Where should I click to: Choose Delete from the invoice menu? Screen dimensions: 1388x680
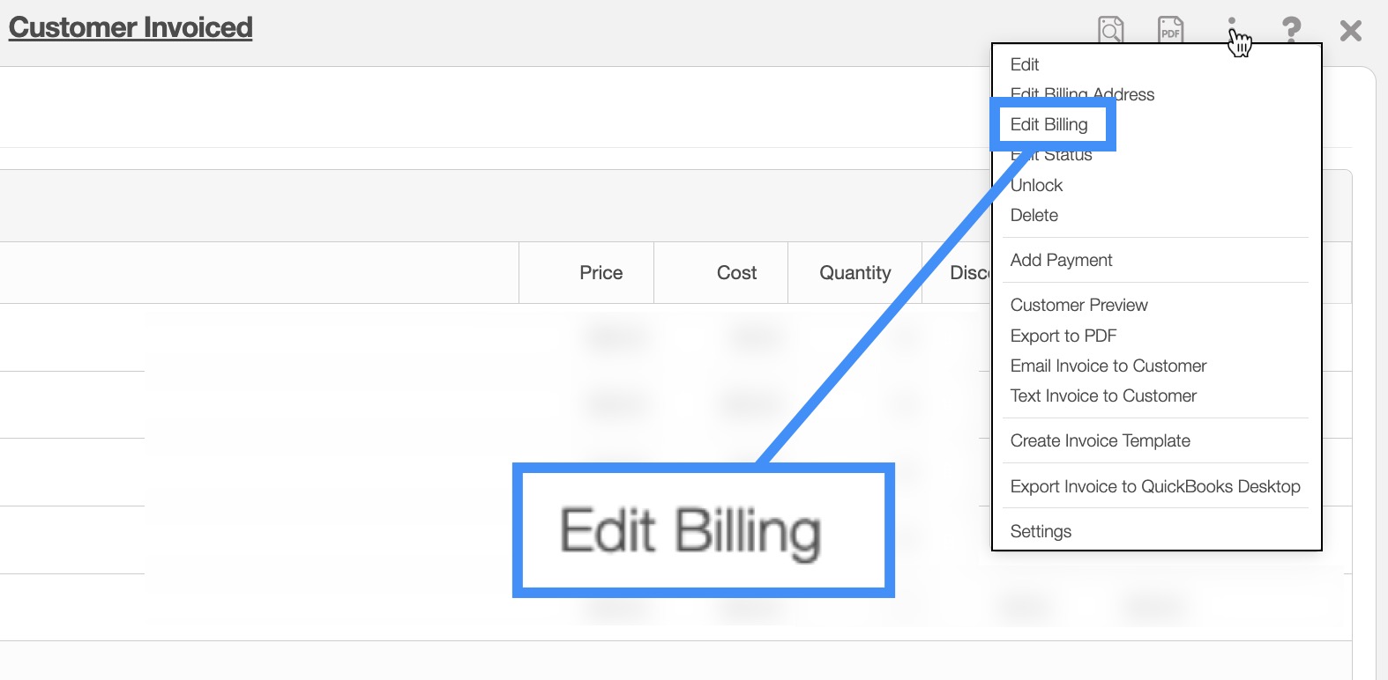pyautogui.click(x=1034, y=215)
